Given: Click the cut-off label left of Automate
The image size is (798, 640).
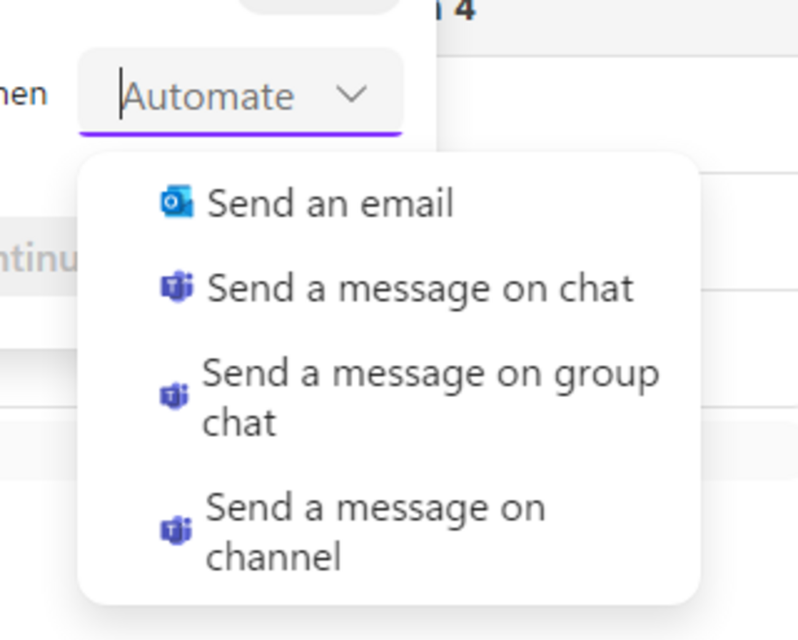Looking at the screenshot, I should pyautogui.click(x=23, y=94).
